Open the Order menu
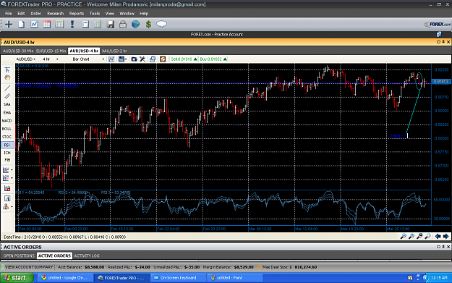This screenshot has width=452, height=283. coord(36,14)
